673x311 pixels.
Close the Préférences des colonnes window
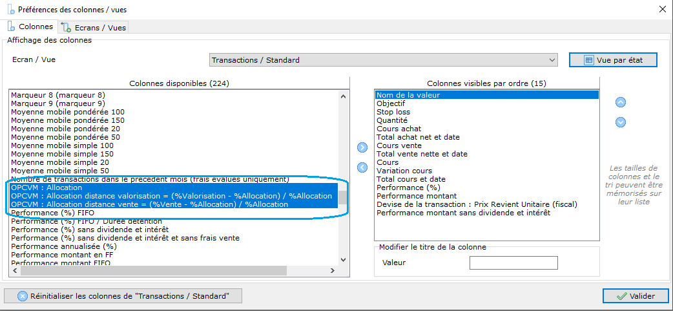tap(662, 9)
